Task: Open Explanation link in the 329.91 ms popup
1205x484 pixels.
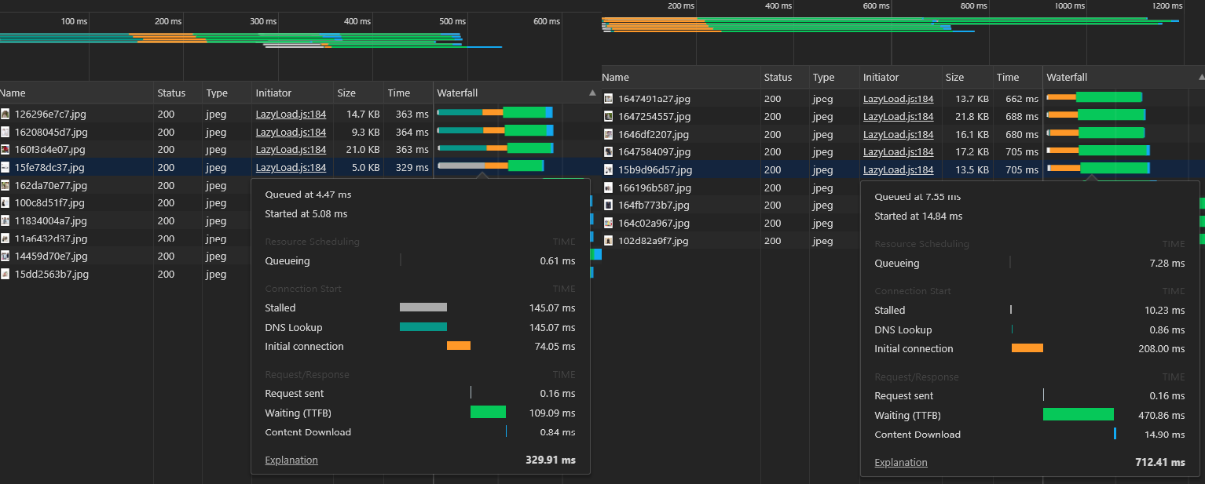Action: point(291,460)
